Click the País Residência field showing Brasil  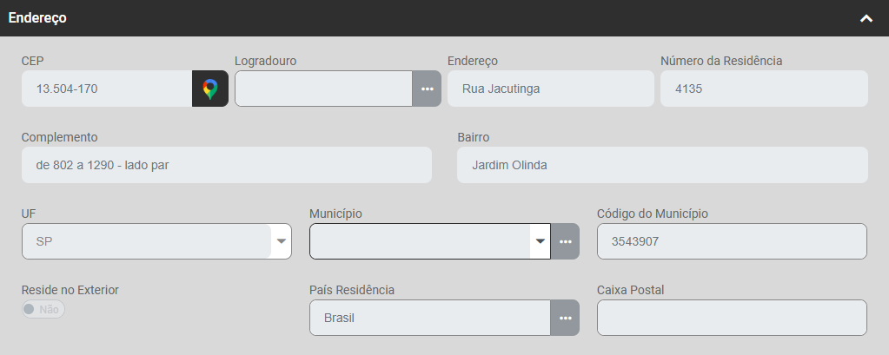pyautogui.click(x=429, y=318)
